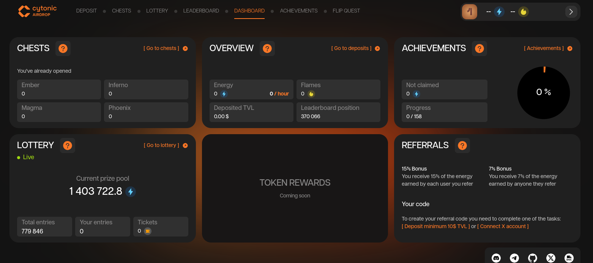Open the Telegram icon in footer

pos(514,258)
